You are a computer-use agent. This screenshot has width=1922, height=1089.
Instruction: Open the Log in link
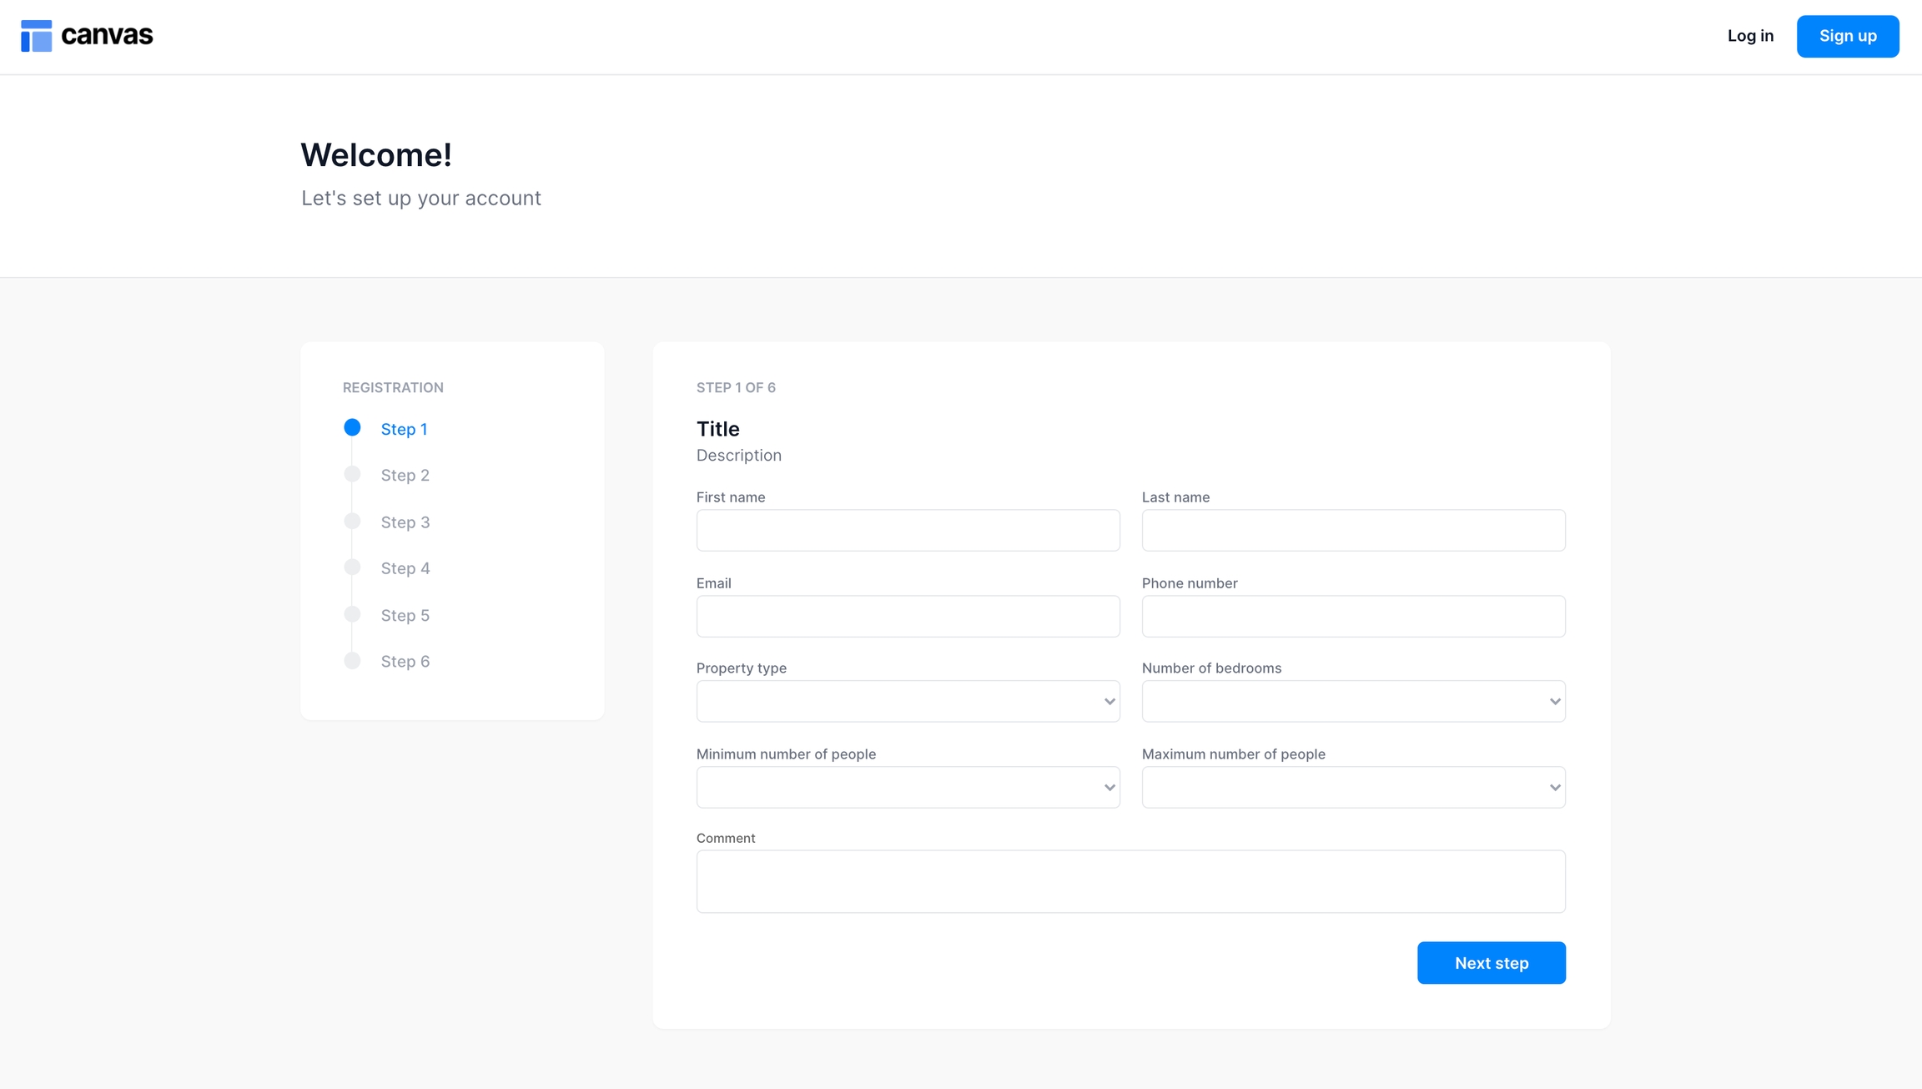point(1750,36)
